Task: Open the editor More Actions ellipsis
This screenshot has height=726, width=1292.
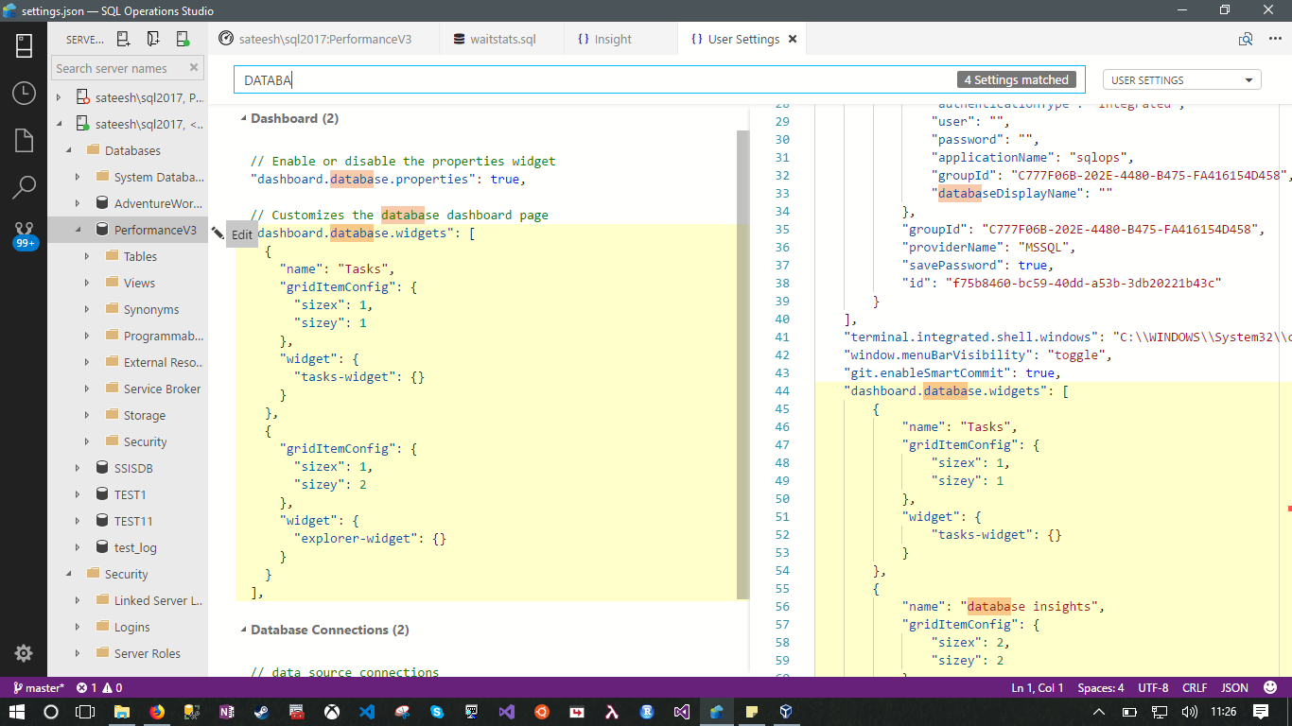Action: point(1275,39)
